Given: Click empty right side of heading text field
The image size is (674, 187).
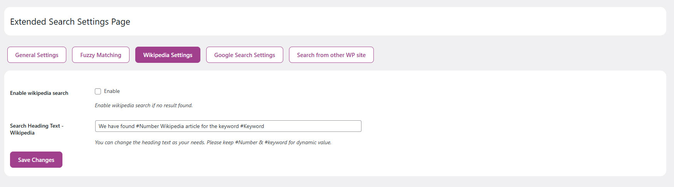Looking at the screenshot, I should pos(316,126).
